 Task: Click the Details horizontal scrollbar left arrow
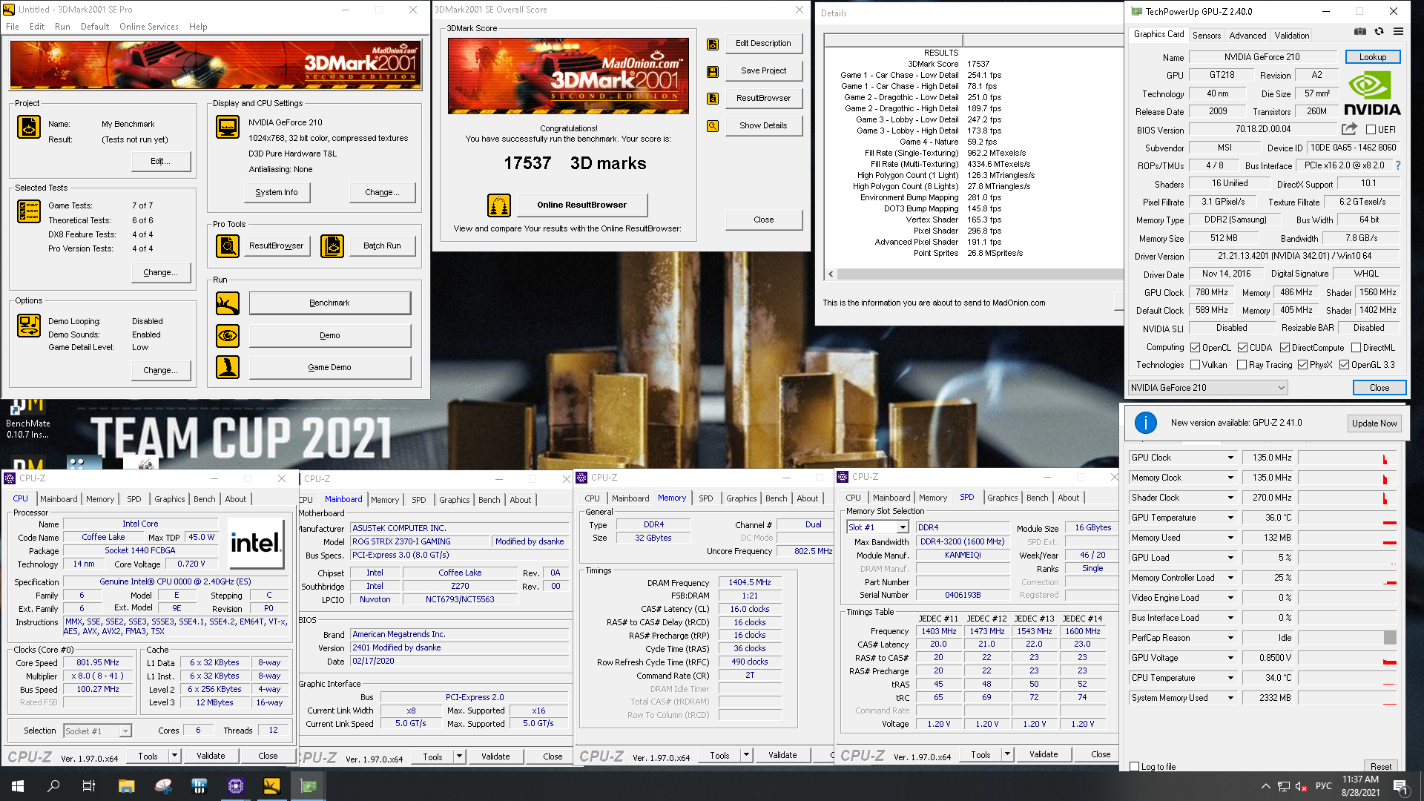(x=831, y=274)
